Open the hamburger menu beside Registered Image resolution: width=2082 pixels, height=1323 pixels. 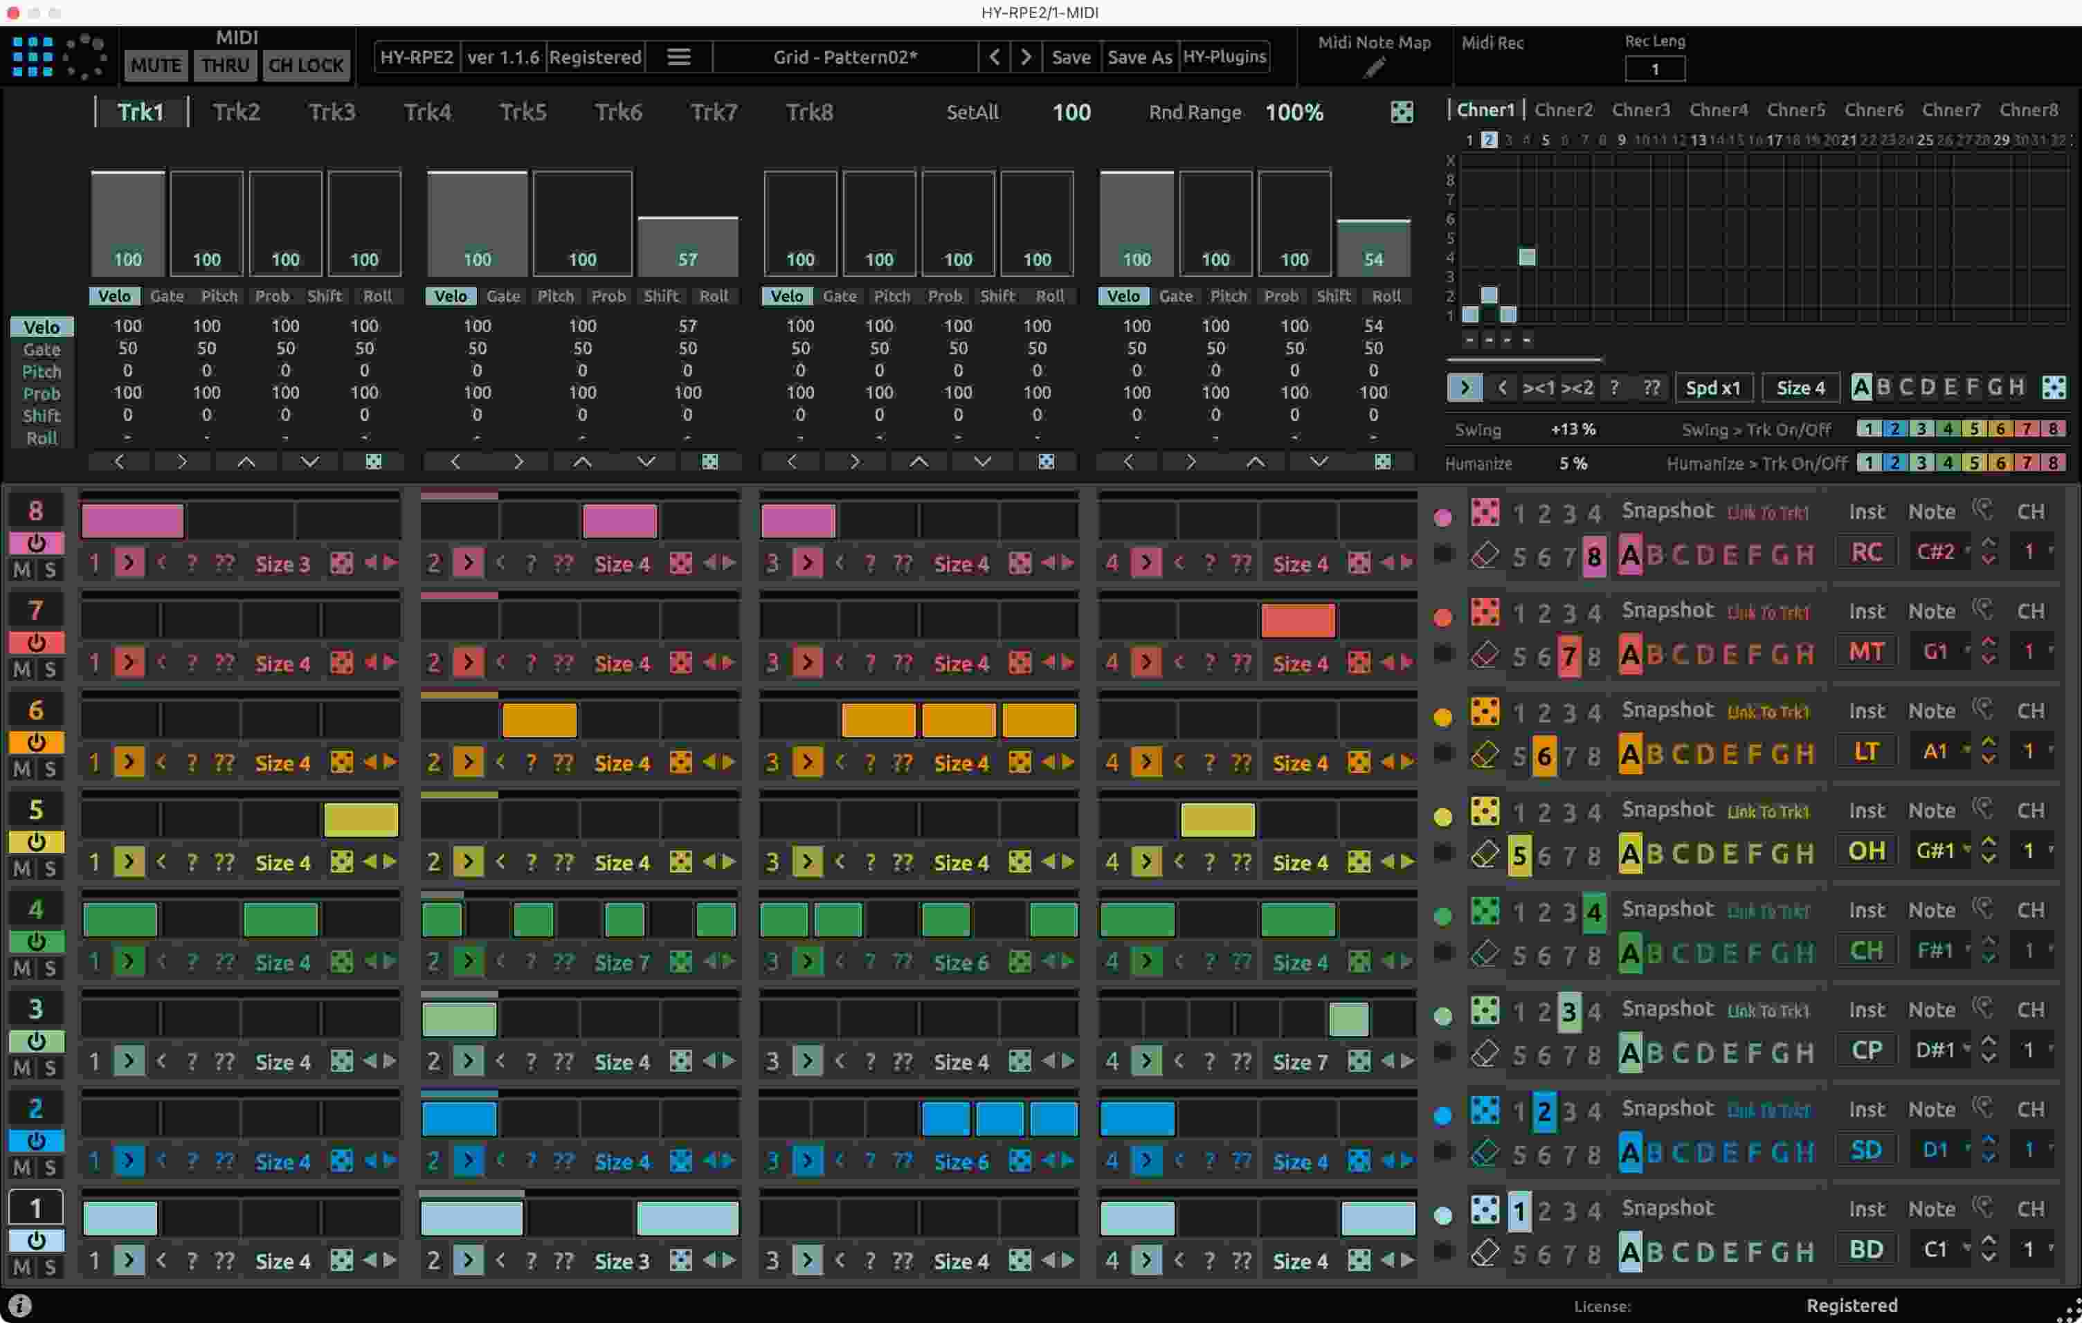(x=678, y=57)
